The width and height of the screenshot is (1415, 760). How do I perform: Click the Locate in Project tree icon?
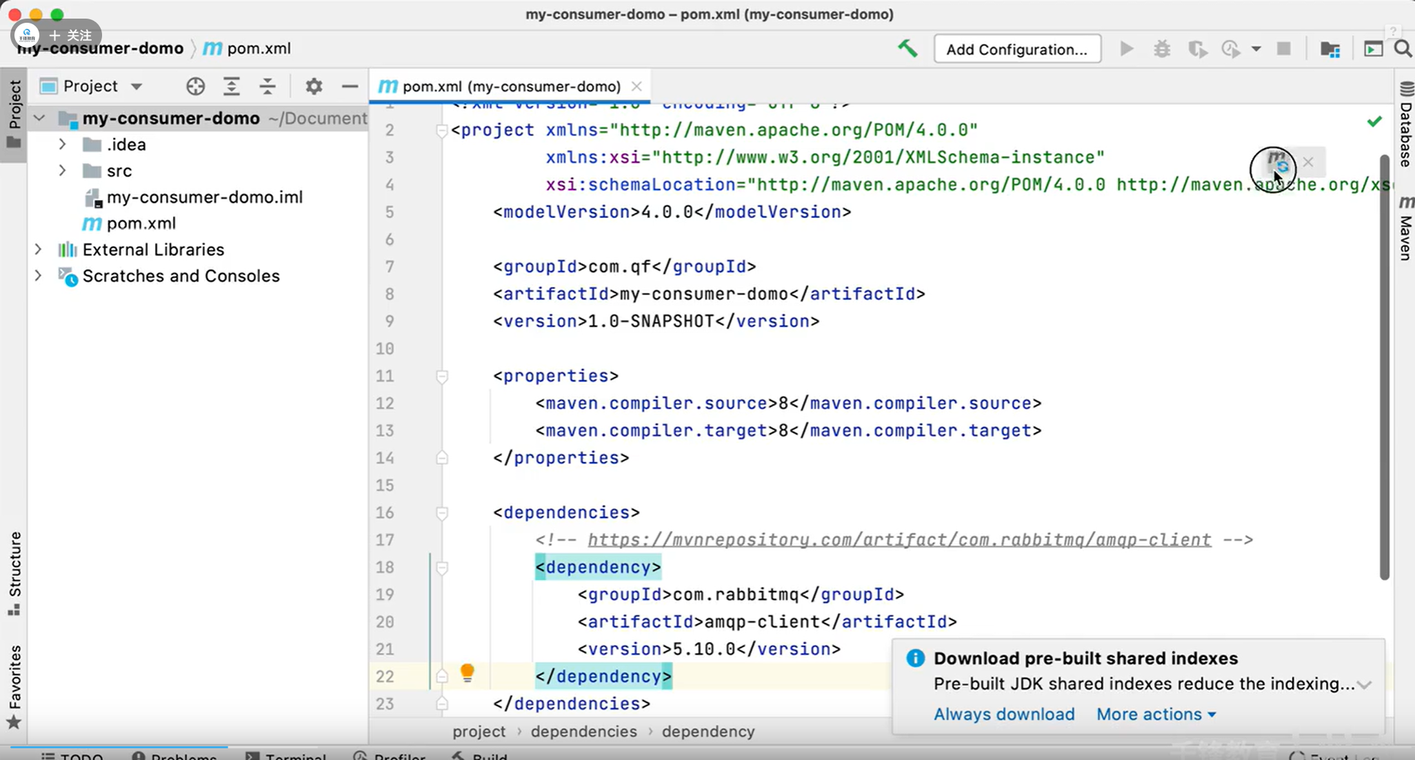[195, 86]
